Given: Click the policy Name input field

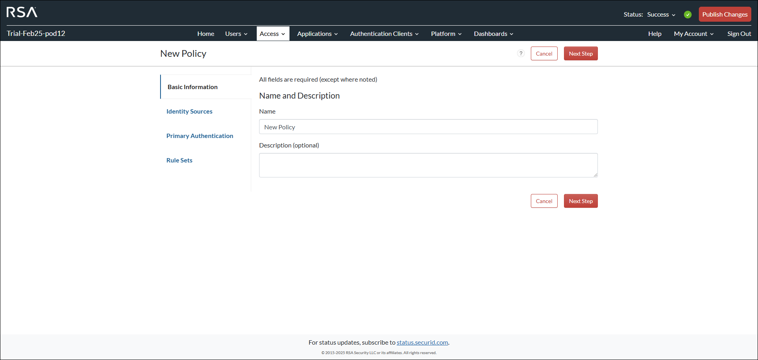Looking at the screenshot, I should pyautogui.click(x=428, y=127).
